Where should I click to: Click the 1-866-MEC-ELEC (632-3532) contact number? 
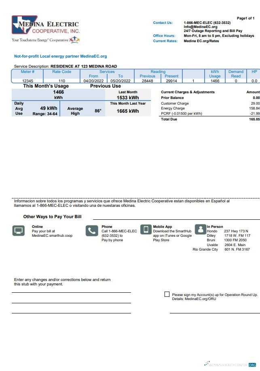tap(207, 23)
